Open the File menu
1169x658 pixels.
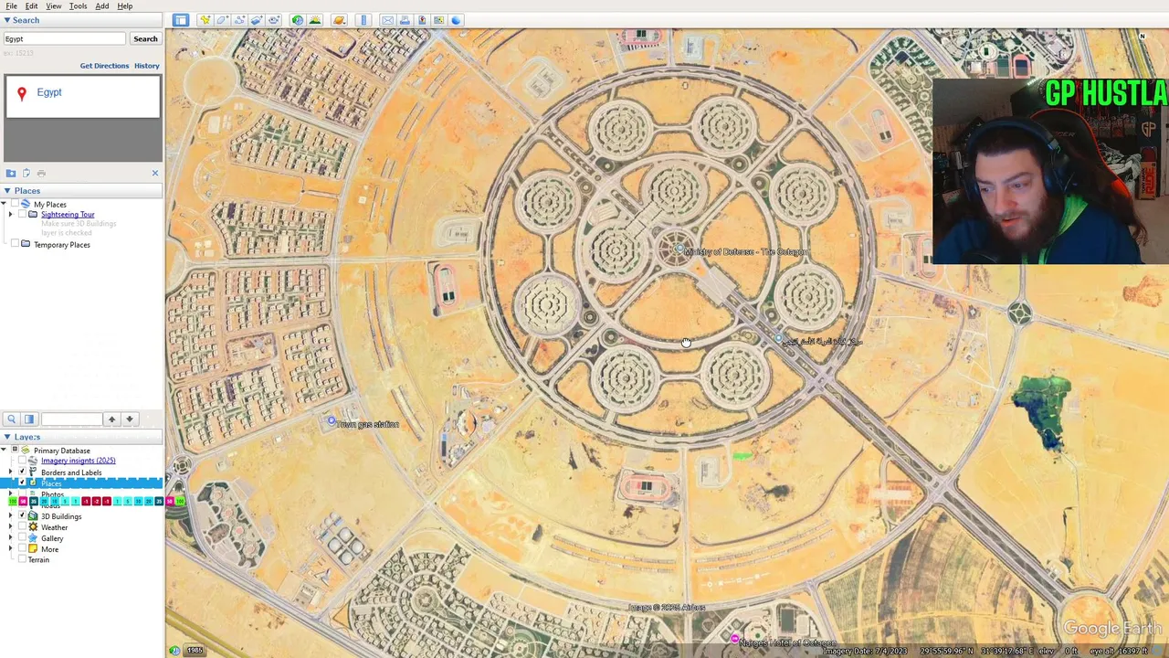pos(11,6)
